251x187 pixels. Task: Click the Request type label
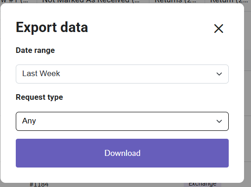click(39, 97)
